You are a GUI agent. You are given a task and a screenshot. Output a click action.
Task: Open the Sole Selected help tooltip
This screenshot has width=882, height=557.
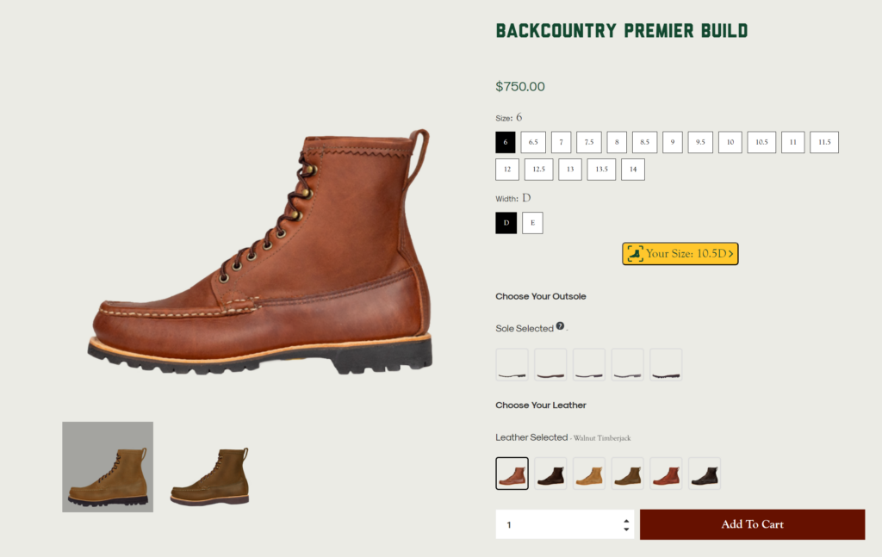point(560,326)
